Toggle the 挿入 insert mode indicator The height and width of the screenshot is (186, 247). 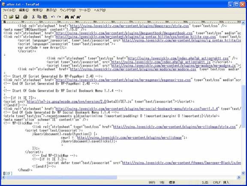click(x=226, y=183)
